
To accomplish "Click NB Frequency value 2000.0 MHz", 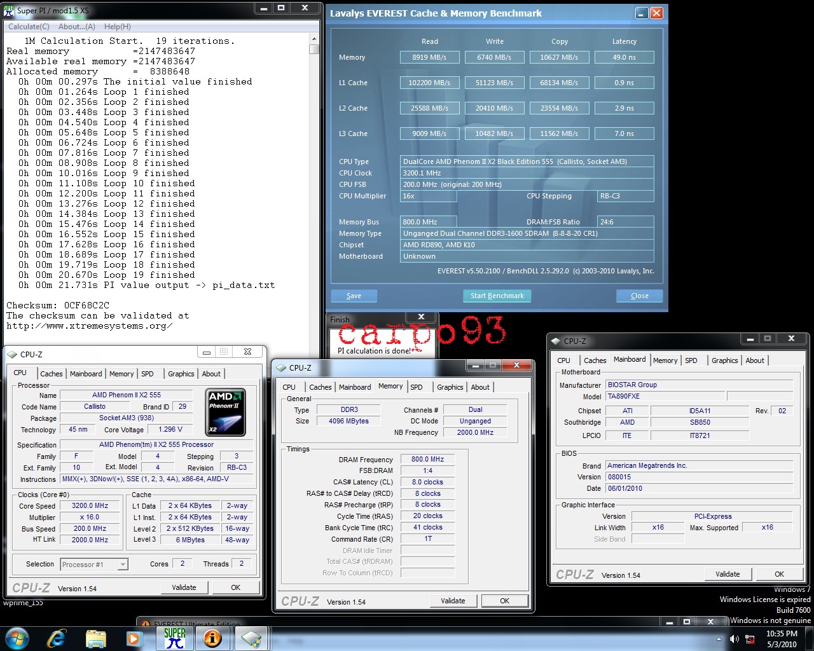I will (476, 432).
